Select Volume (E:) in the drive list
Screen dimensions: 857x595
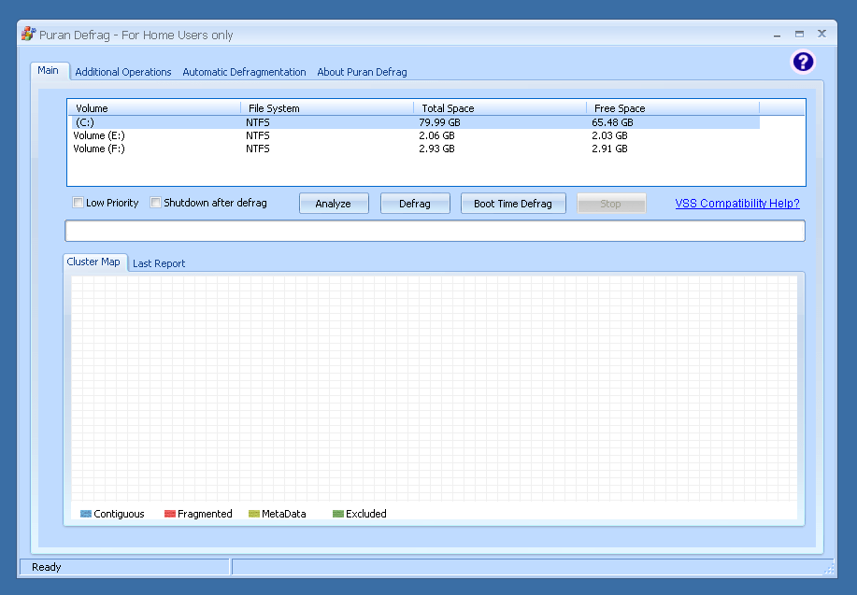[99, 135]
